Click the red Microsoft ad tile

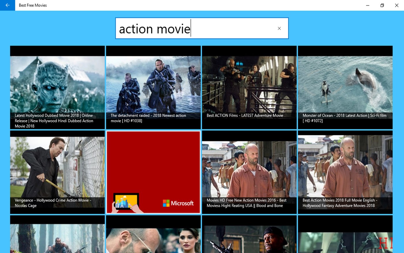pos(153,172)
